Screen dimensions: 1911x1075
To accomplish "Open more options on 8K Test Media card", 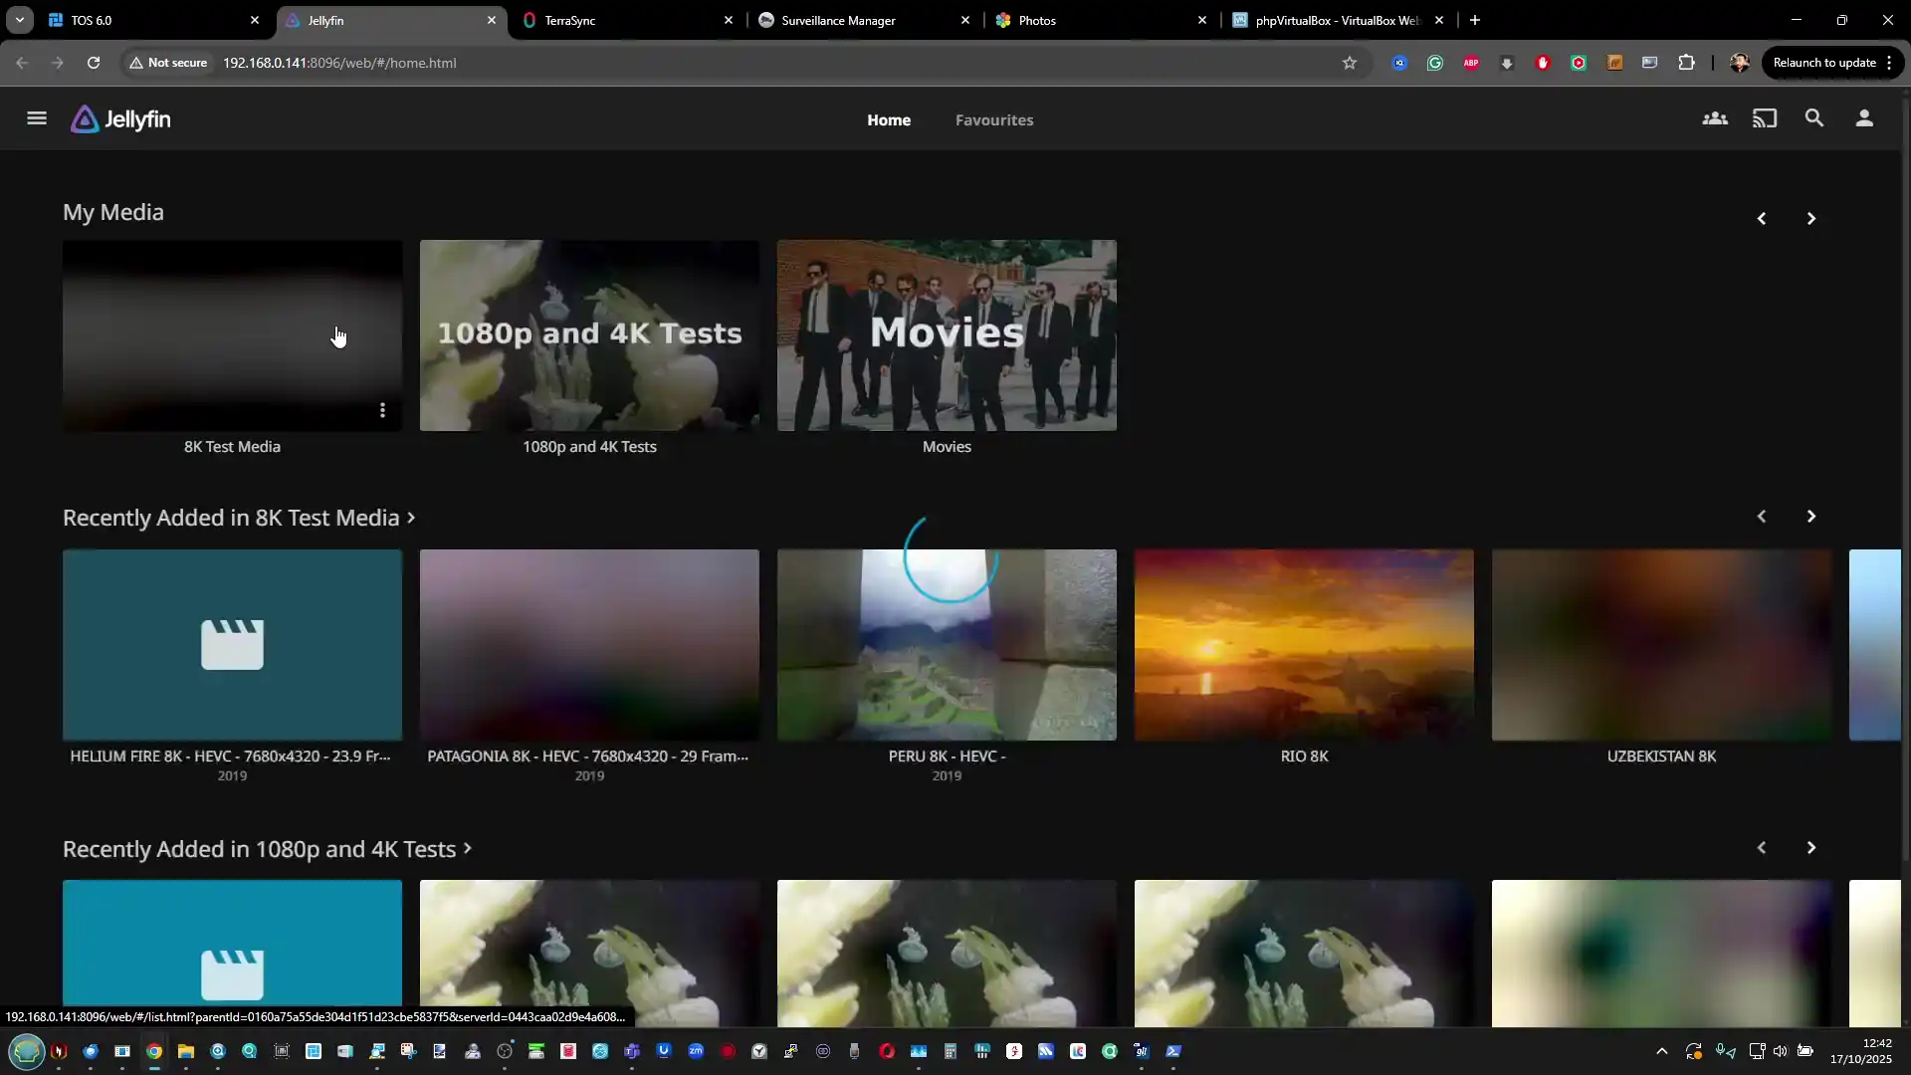I will coord(382,410).
